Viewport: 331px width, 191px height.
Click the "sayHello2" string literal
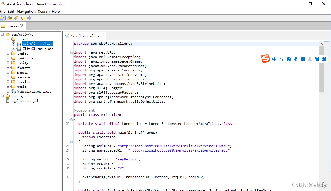pos(127,159)
